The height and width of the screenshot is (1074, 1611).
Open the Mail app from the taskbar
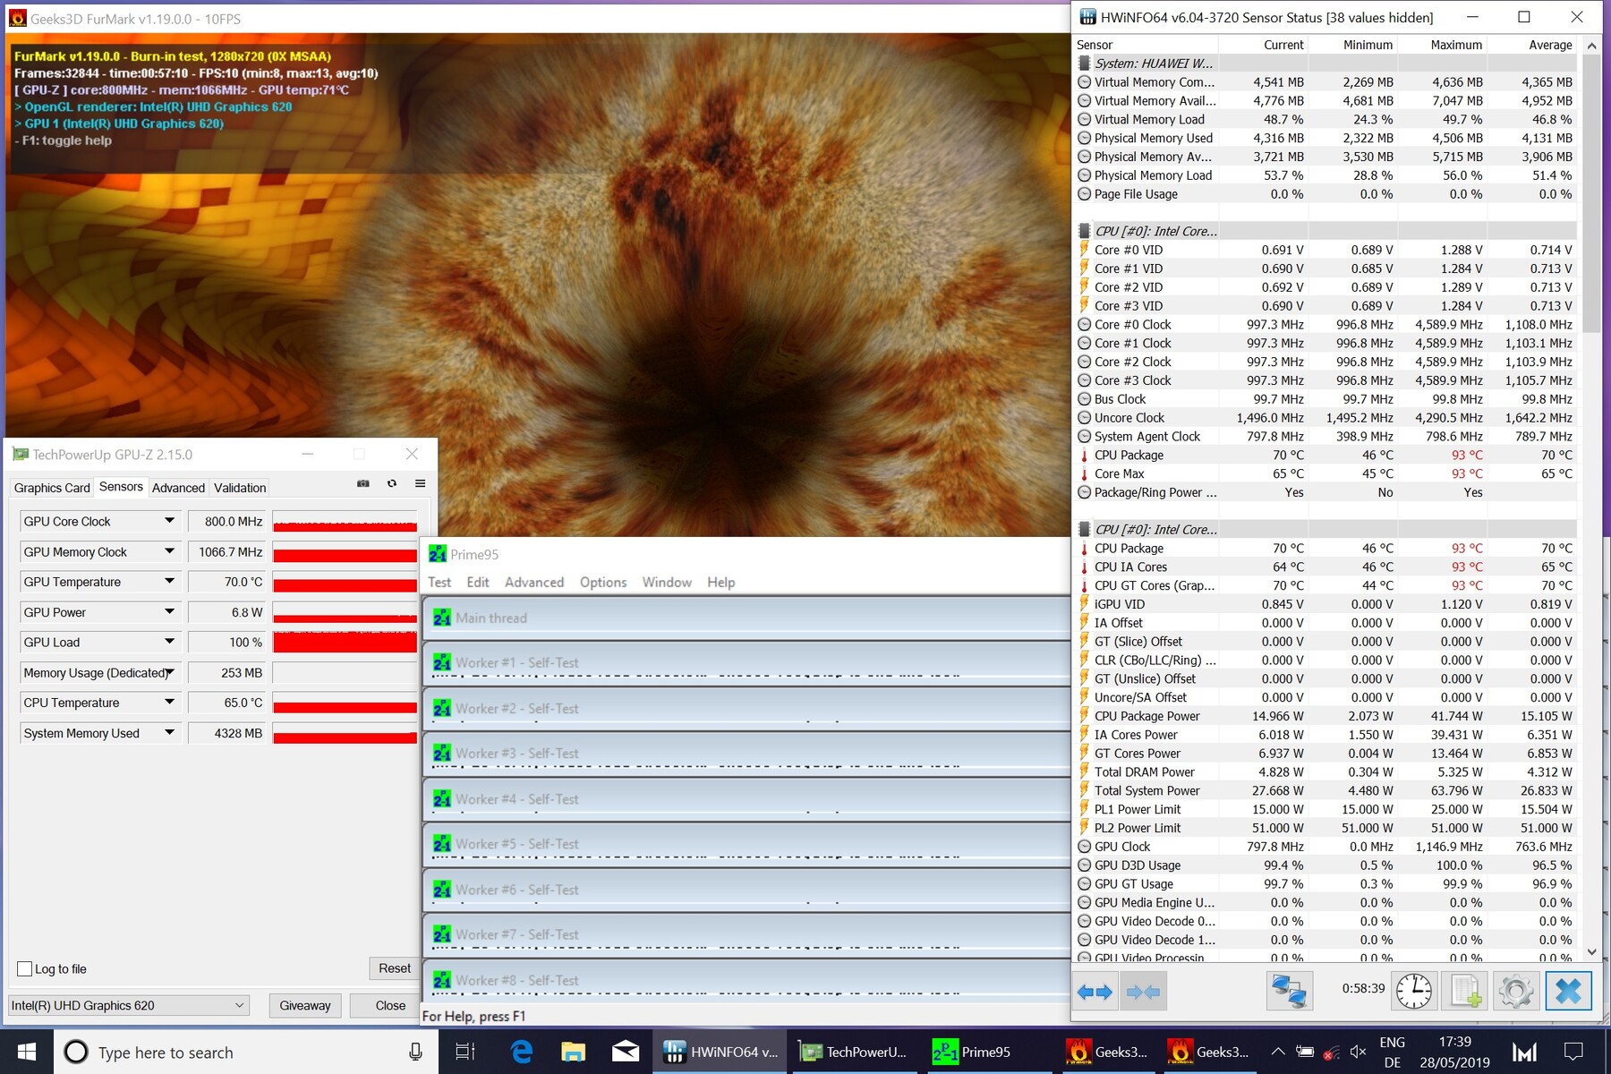(x=626, y=1052)
